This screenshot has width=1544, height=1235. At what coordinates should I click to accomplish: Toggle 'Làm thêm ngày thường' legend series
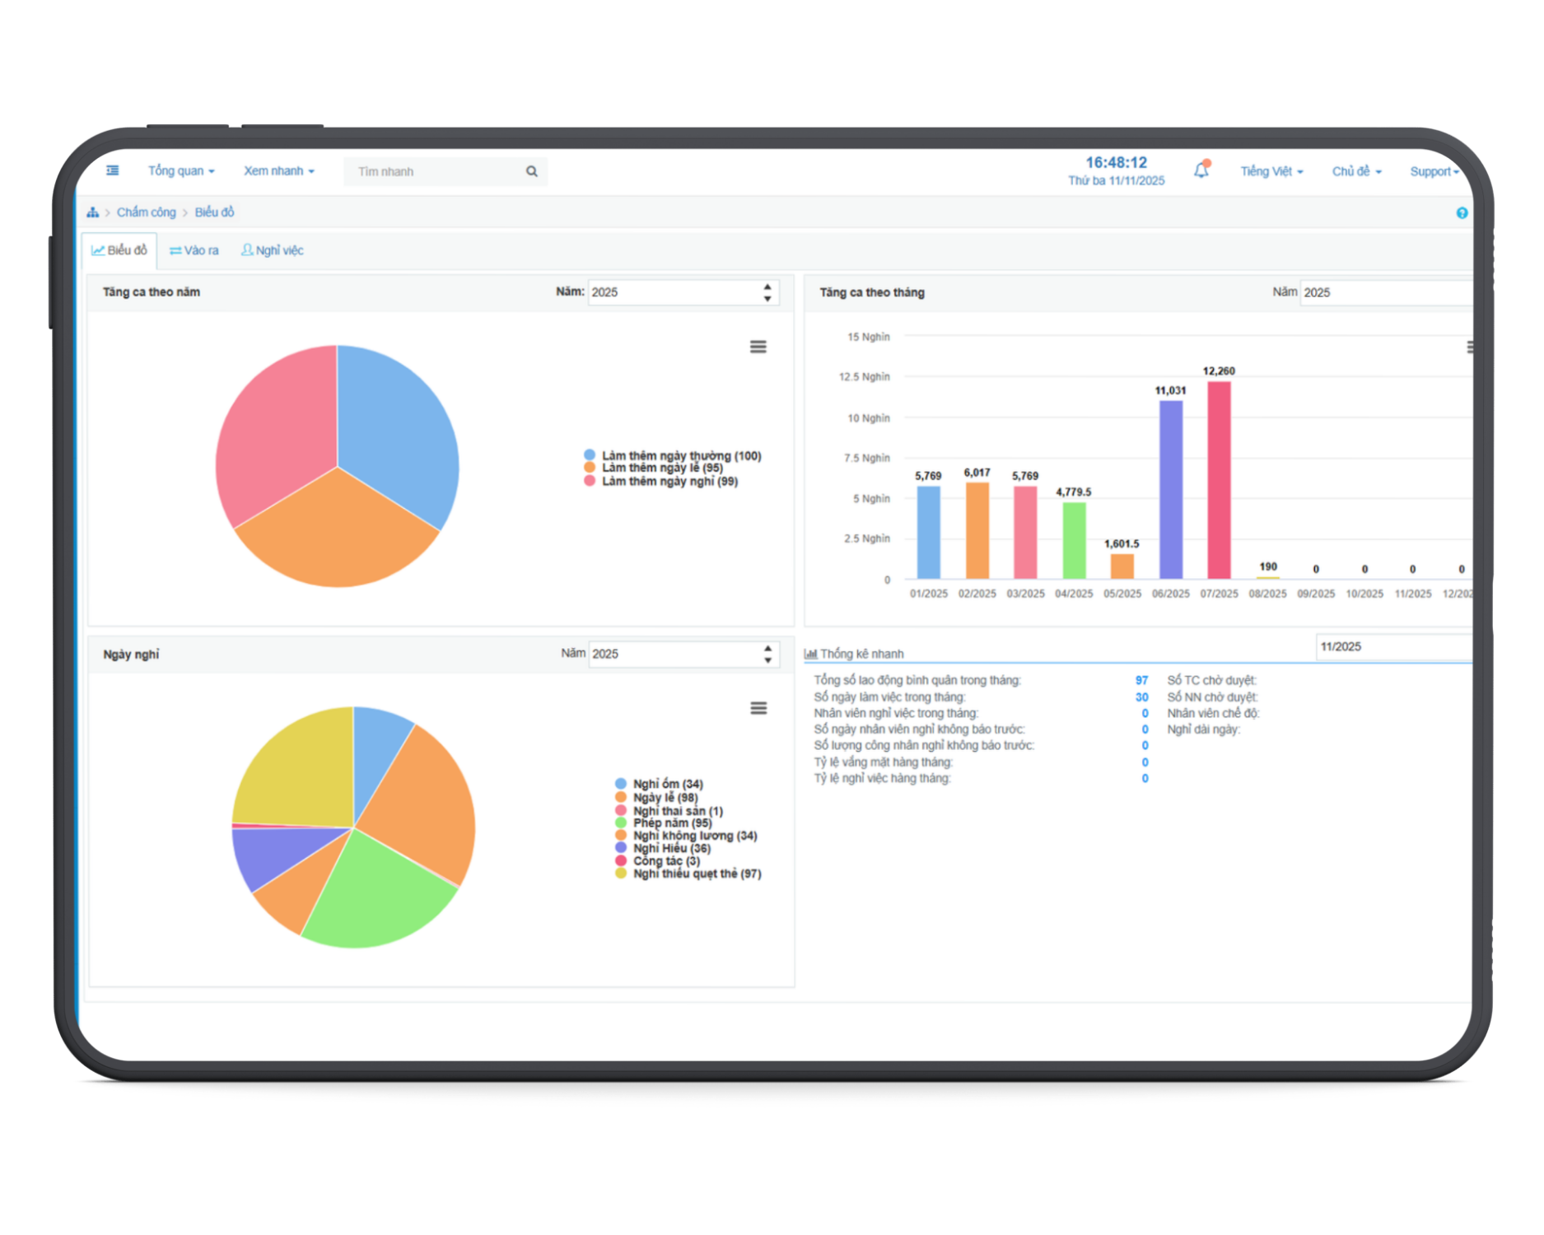coord(680,455)
